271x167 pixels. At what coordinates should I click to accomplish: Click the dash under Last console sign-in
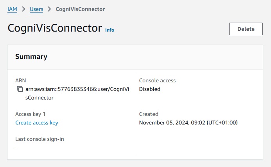tap(16, 147)
